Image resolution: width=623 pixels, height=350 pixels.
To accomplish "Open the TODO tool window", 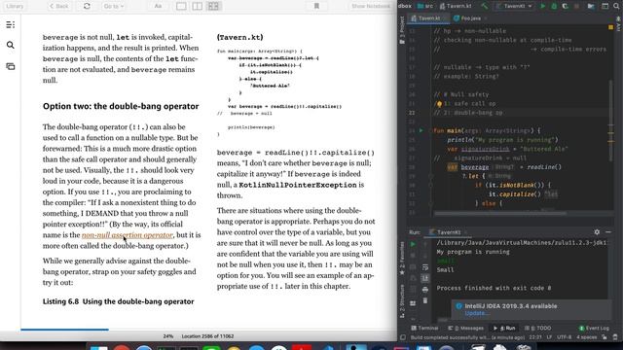I will (537, 329).
